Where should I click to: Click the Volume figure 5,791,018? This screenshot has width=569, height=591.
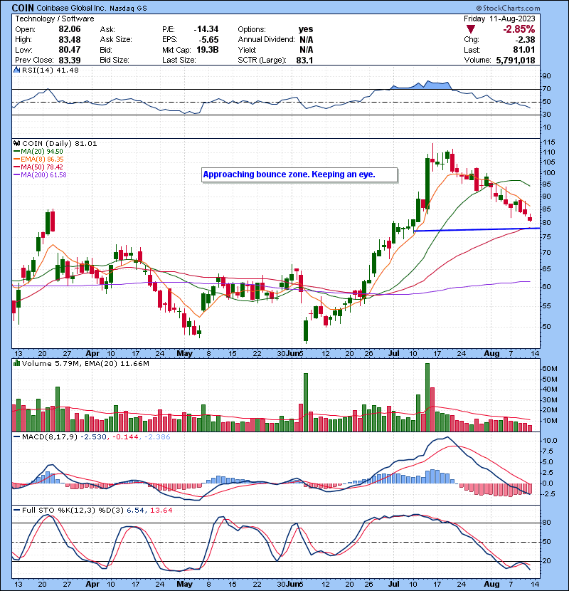(x=516, y=60)
